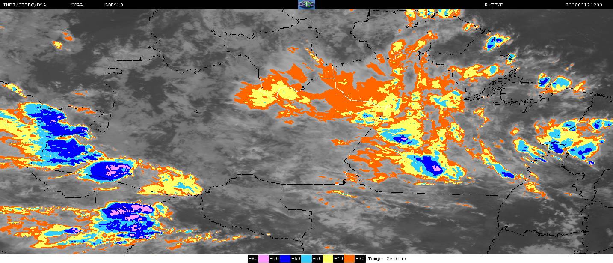
Task: Click the Temp. Celsius legend caption
Action: tap(388, 259)
